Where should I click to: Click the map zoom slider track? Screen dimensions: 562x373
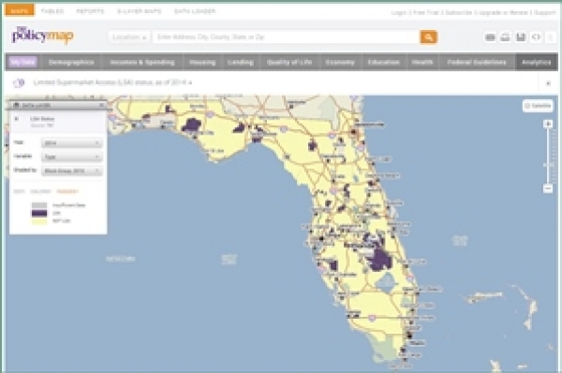(x=548, y=156)
